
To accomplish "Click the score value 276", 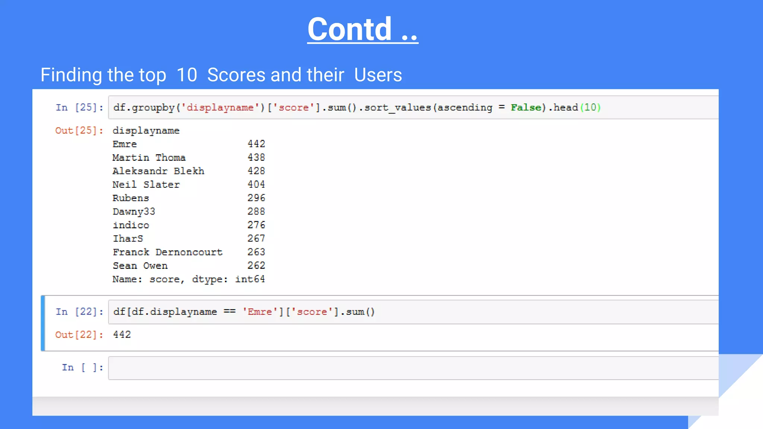I will [x=256, y=225].
